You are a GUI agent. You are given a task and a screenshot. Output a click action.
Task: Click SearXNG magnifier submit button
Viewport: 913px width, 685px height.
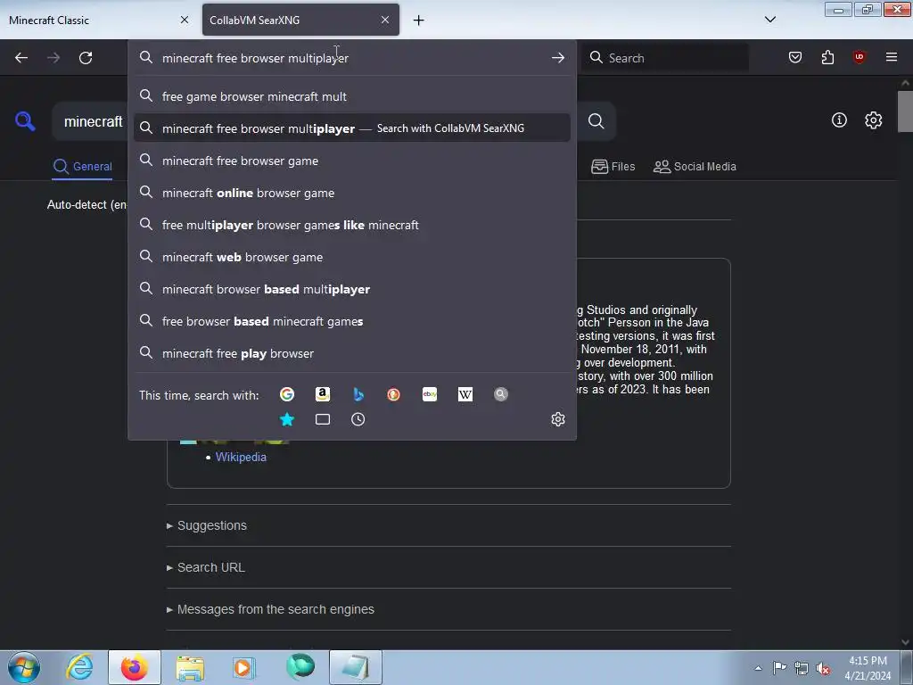pos(596,121)
